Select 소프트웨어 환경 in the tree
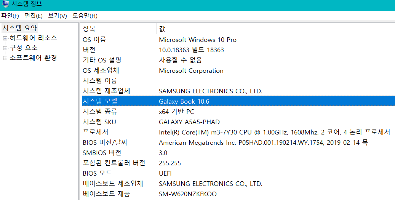Screen dimensions: 395x200 pyautogui.click(x=33, y=58)
